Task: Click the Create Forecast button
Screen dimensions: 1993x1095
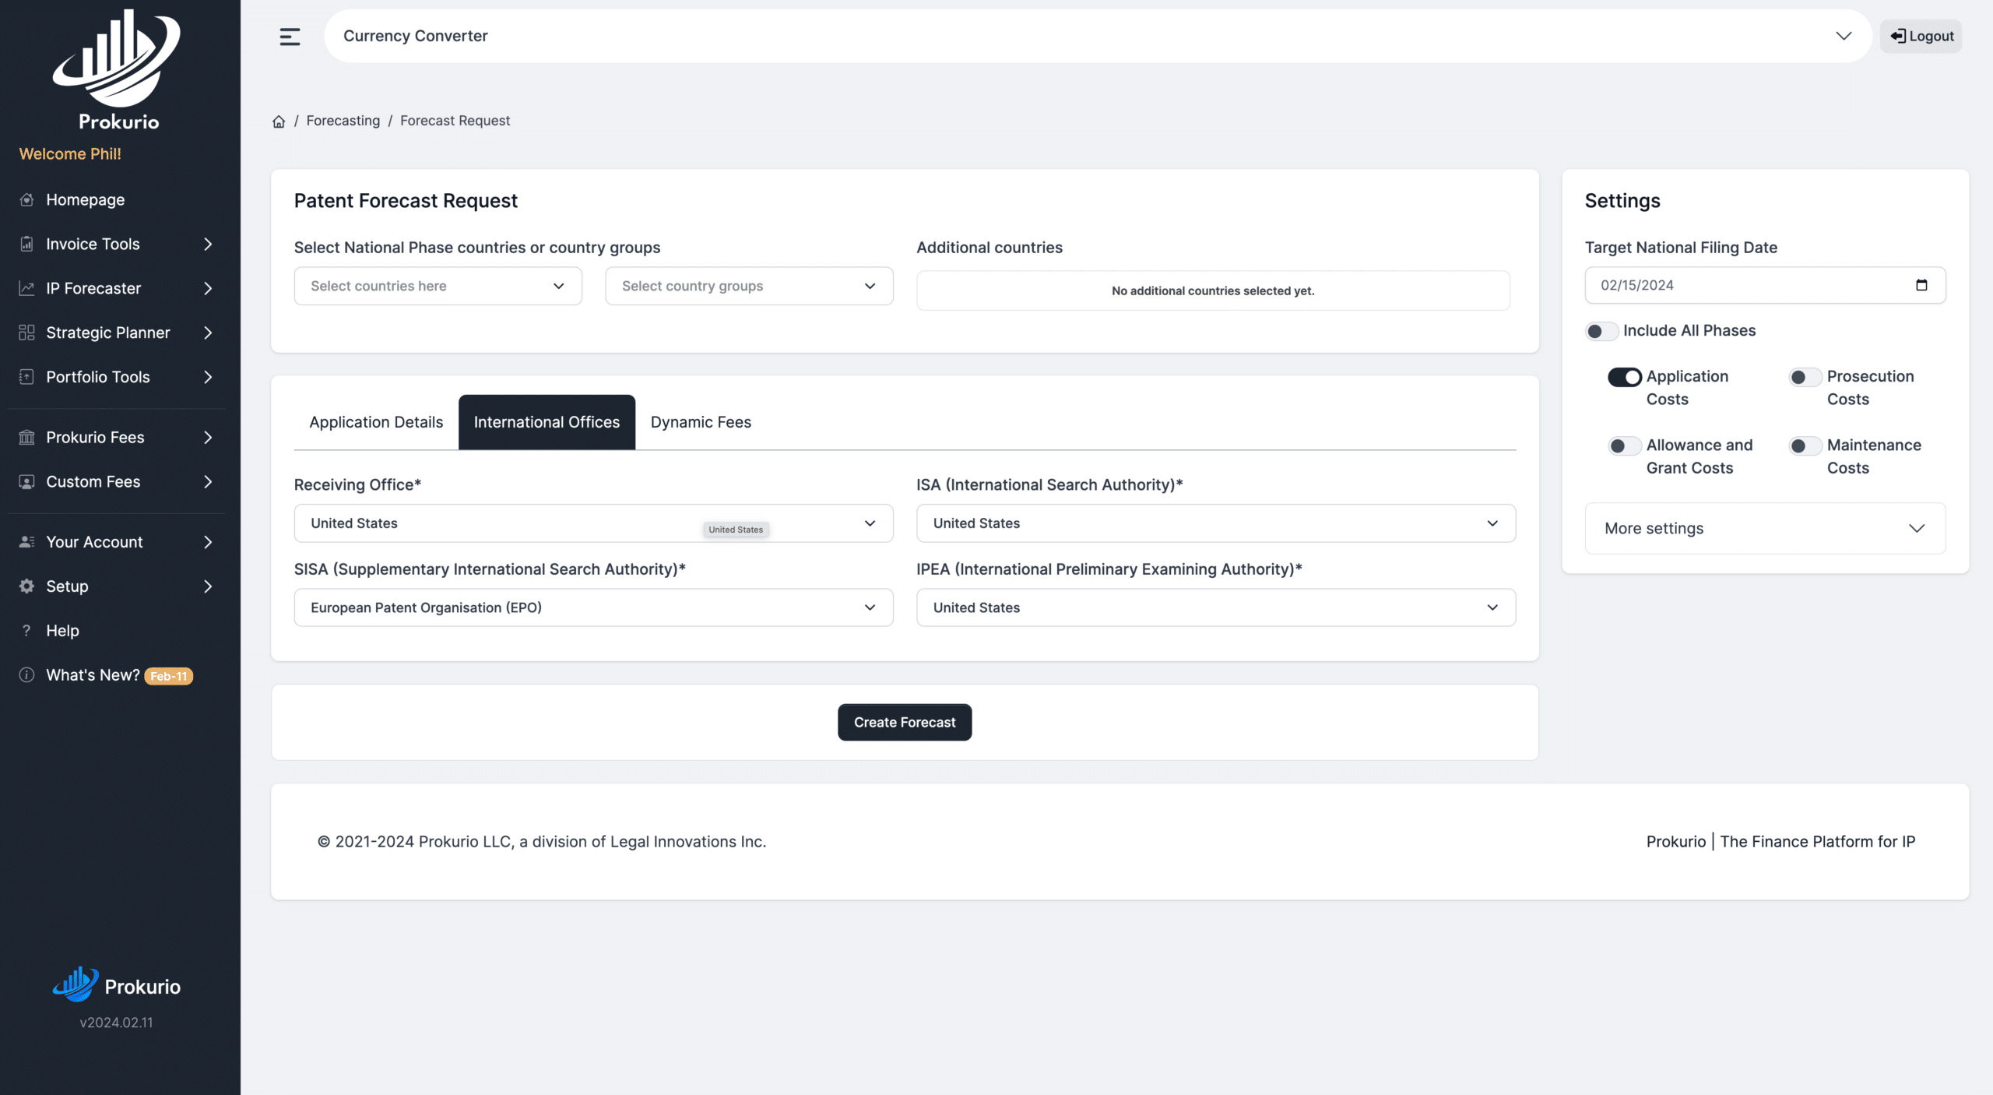Action: tap(905, 722)
